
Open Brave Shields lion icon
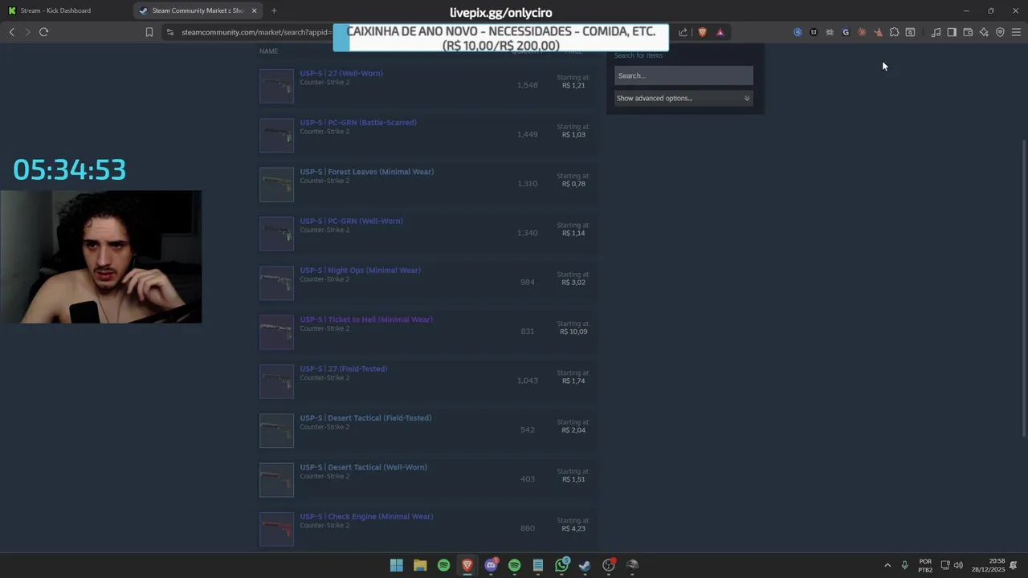702,32
